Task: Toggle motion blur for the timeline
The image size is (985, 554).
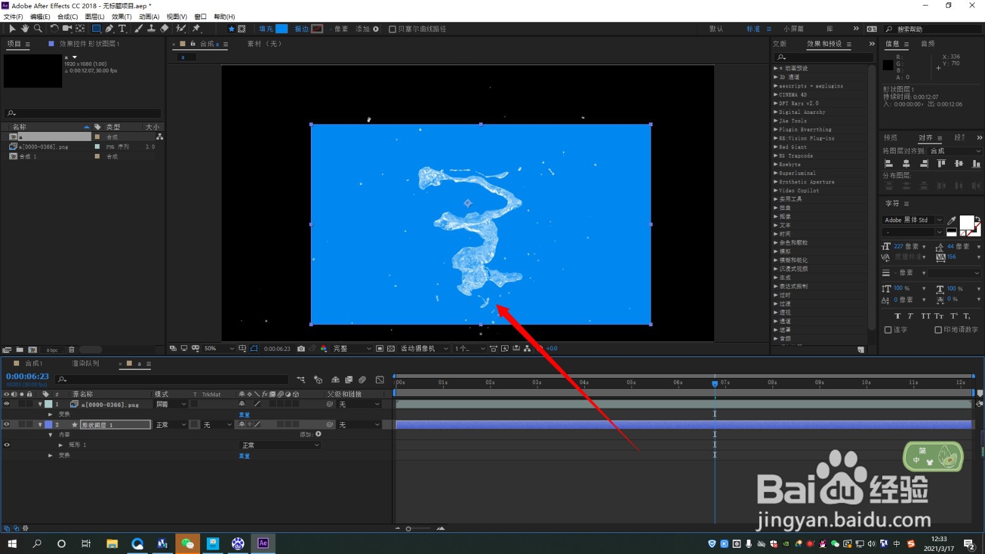Action: (363, 380)
